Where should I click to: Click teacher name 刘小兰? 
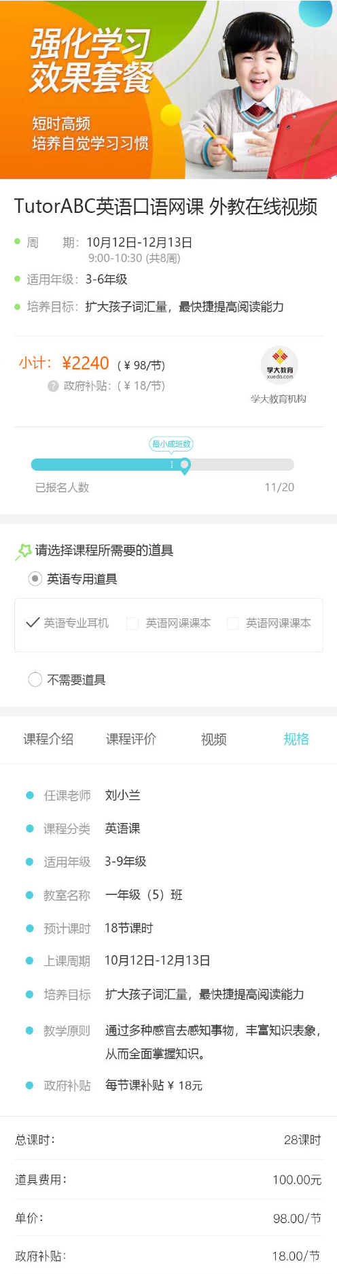coord(123,795)
